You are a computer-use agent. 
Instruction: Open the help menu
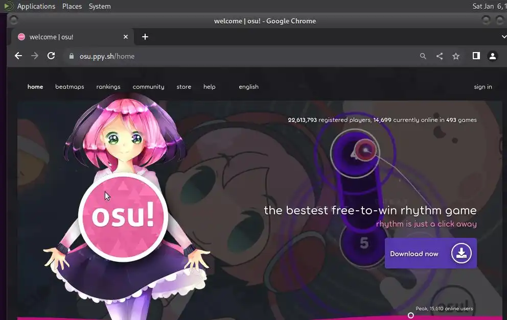pos(209,87)
